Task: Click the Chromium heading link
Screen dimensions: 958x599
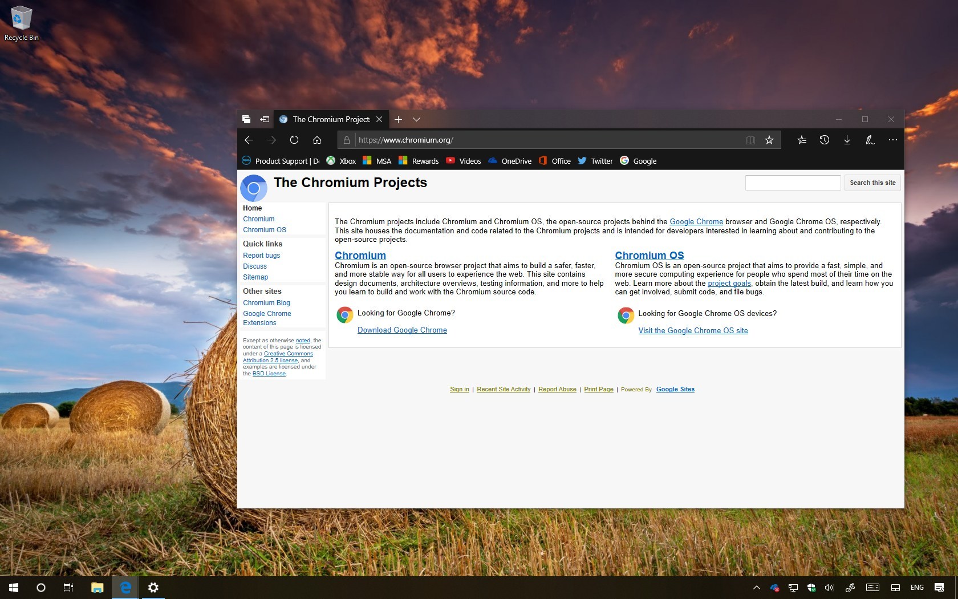Action: 360,256
